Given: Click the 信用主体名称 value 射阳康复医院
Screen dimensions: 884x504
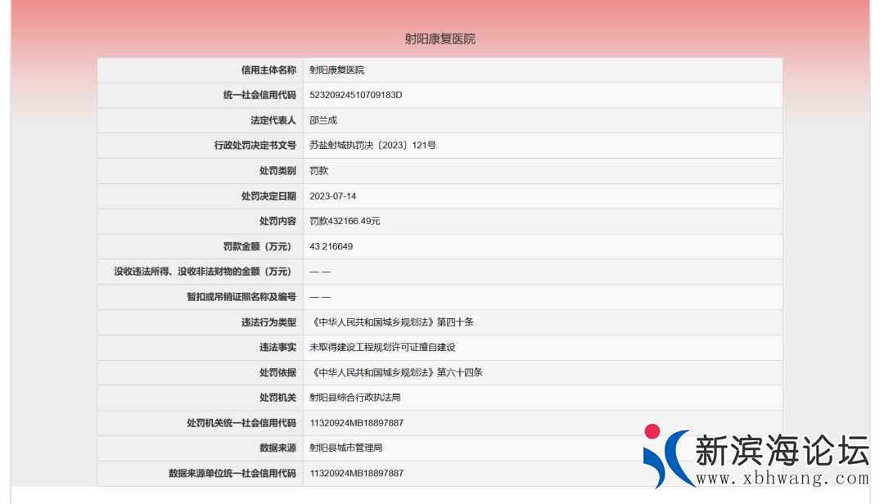Looking at the screenshot, I should [337, 70].
